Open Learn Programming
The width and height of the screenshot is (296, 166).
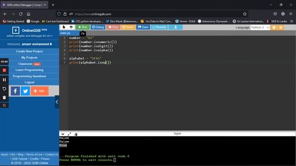coord(29,70)
